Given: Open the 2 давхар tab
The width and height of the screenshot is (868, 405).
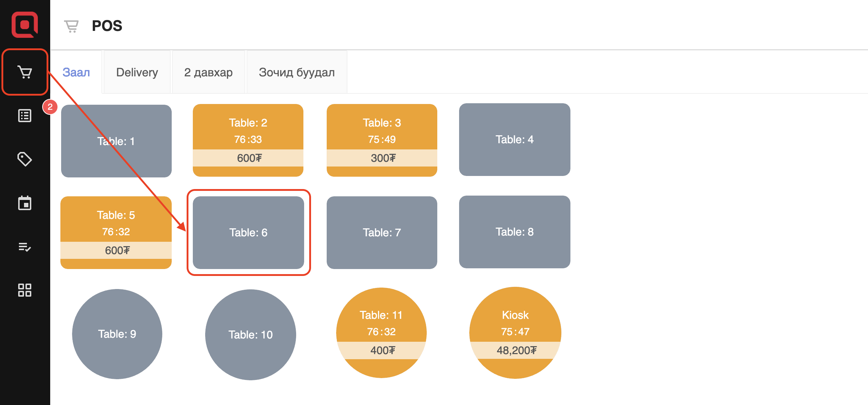Looking at the screenshot, I should [x=208, y=72].
